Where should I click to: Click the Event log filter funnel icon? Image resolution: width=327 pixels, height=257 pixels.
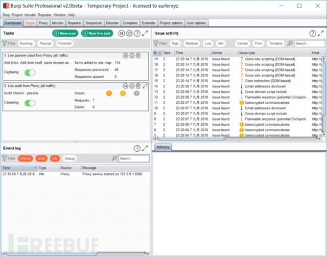(5, 158)
